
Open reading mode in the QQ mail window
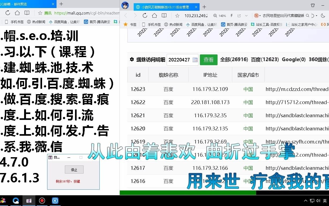point(27,13)
